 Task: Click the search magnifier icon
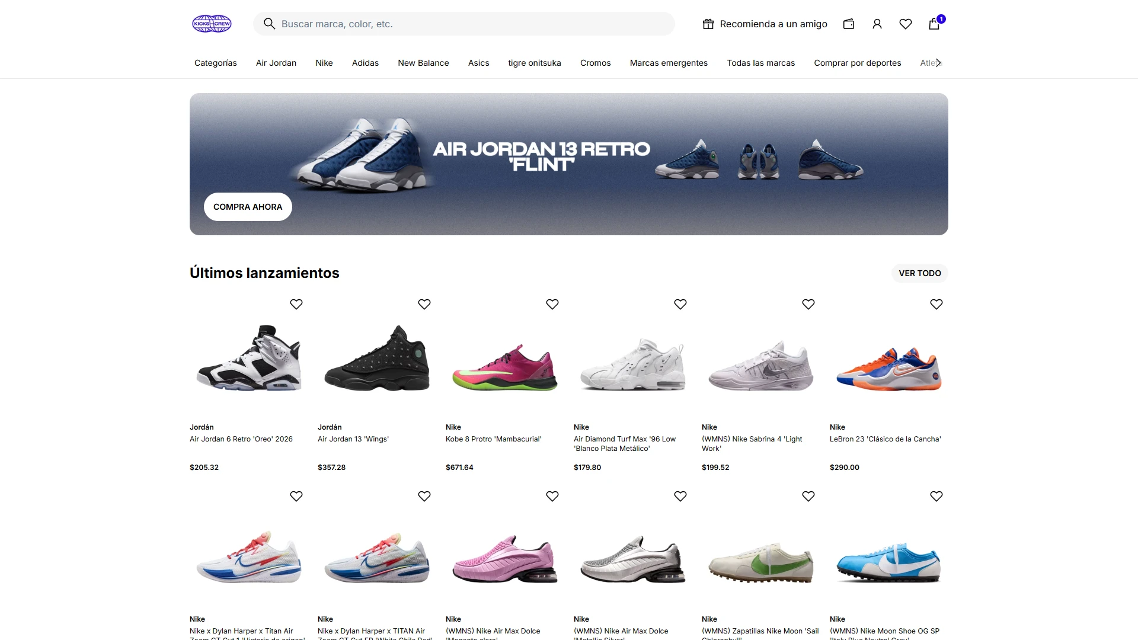point(269,24)
